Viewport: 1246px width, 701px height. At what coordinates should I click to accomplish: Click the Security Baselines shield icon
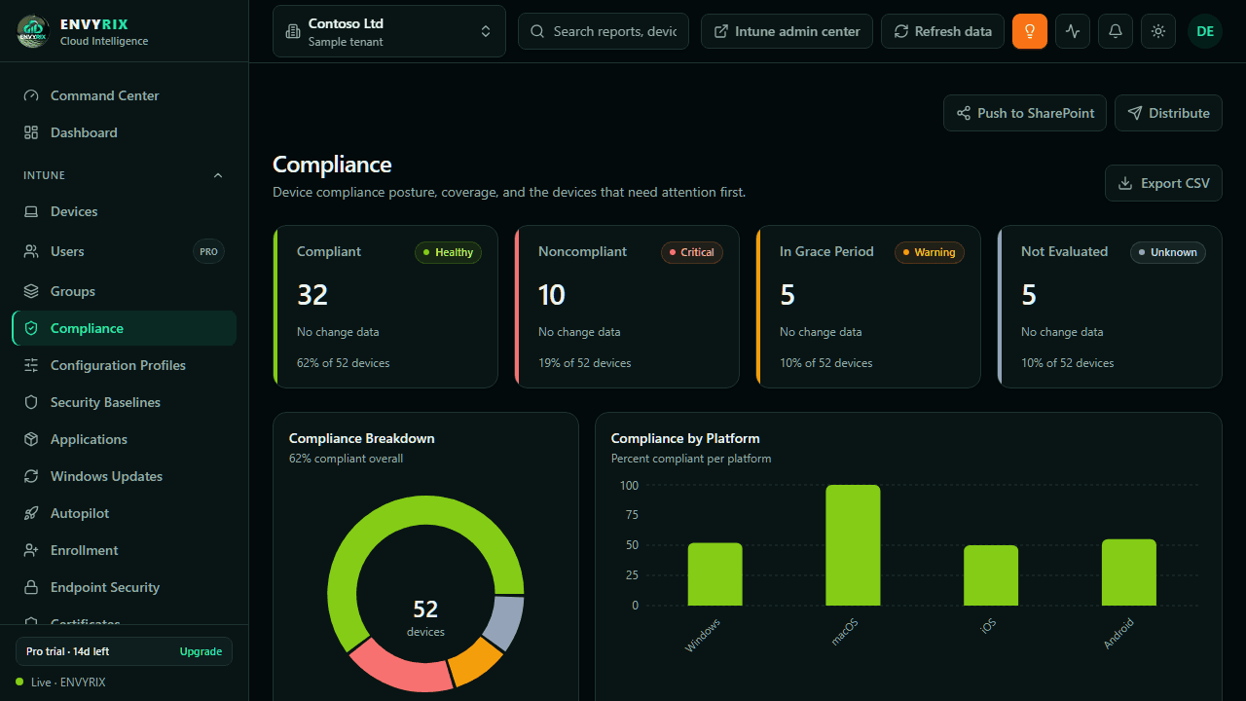tap(31, 402)
